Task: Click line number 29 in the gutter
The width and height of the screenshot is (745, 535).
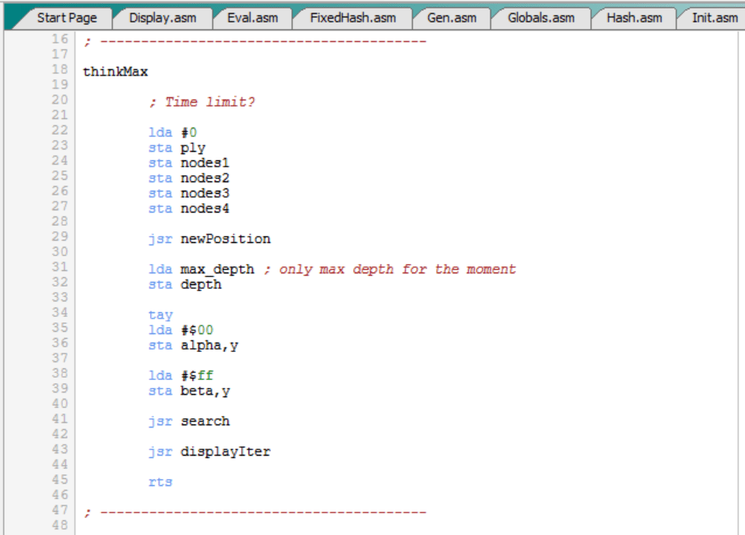Action: click(x=59, y=236)
